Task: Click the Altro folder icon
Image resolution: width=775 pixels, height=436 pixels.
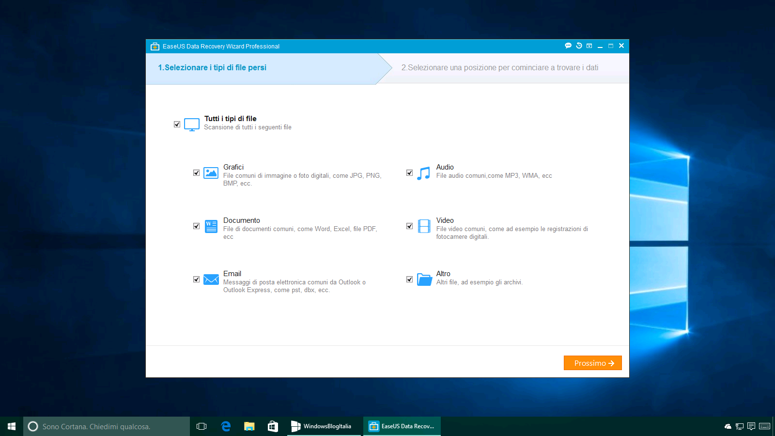Action: (x=424, y=280)
